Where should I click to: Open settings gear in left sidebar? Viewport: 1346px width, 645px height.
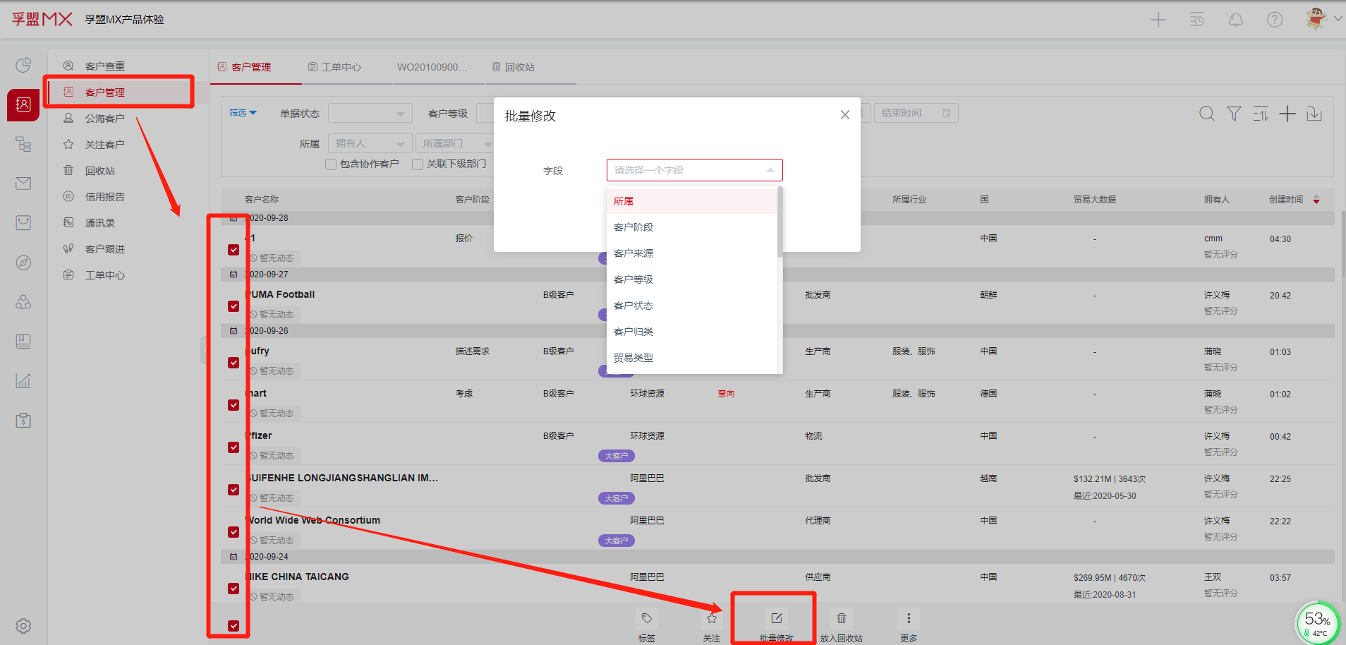click(23, 626)
